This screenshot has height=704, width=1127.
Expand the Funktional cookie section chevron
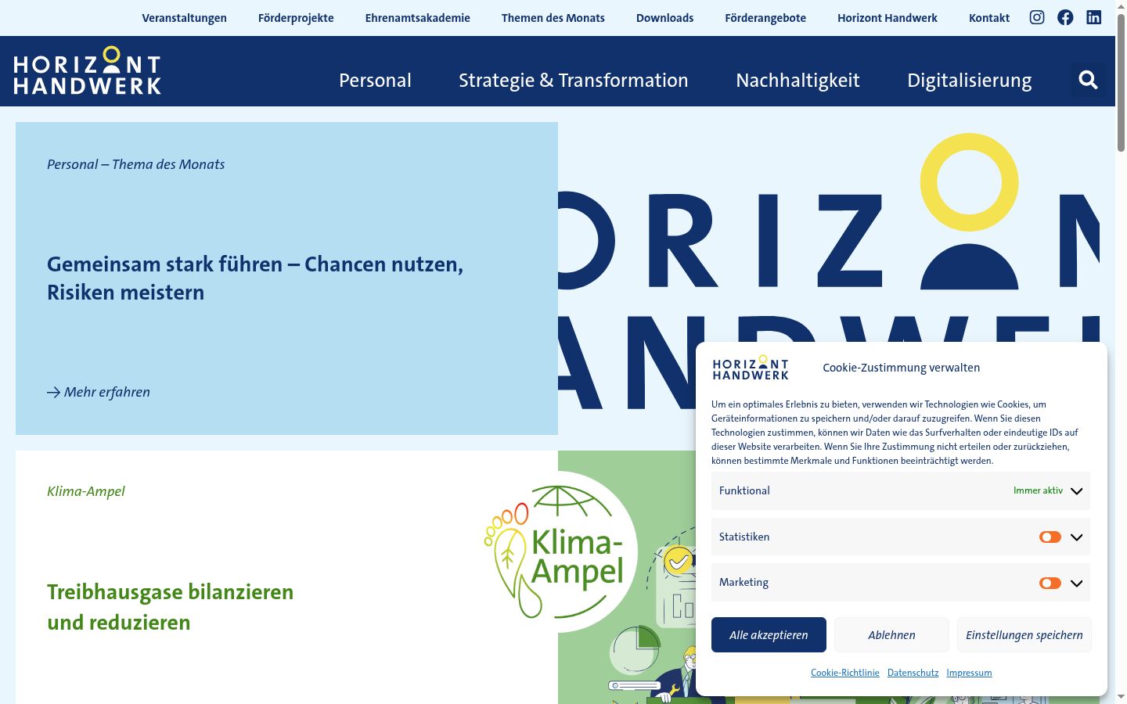click(x=1077, y=491)
